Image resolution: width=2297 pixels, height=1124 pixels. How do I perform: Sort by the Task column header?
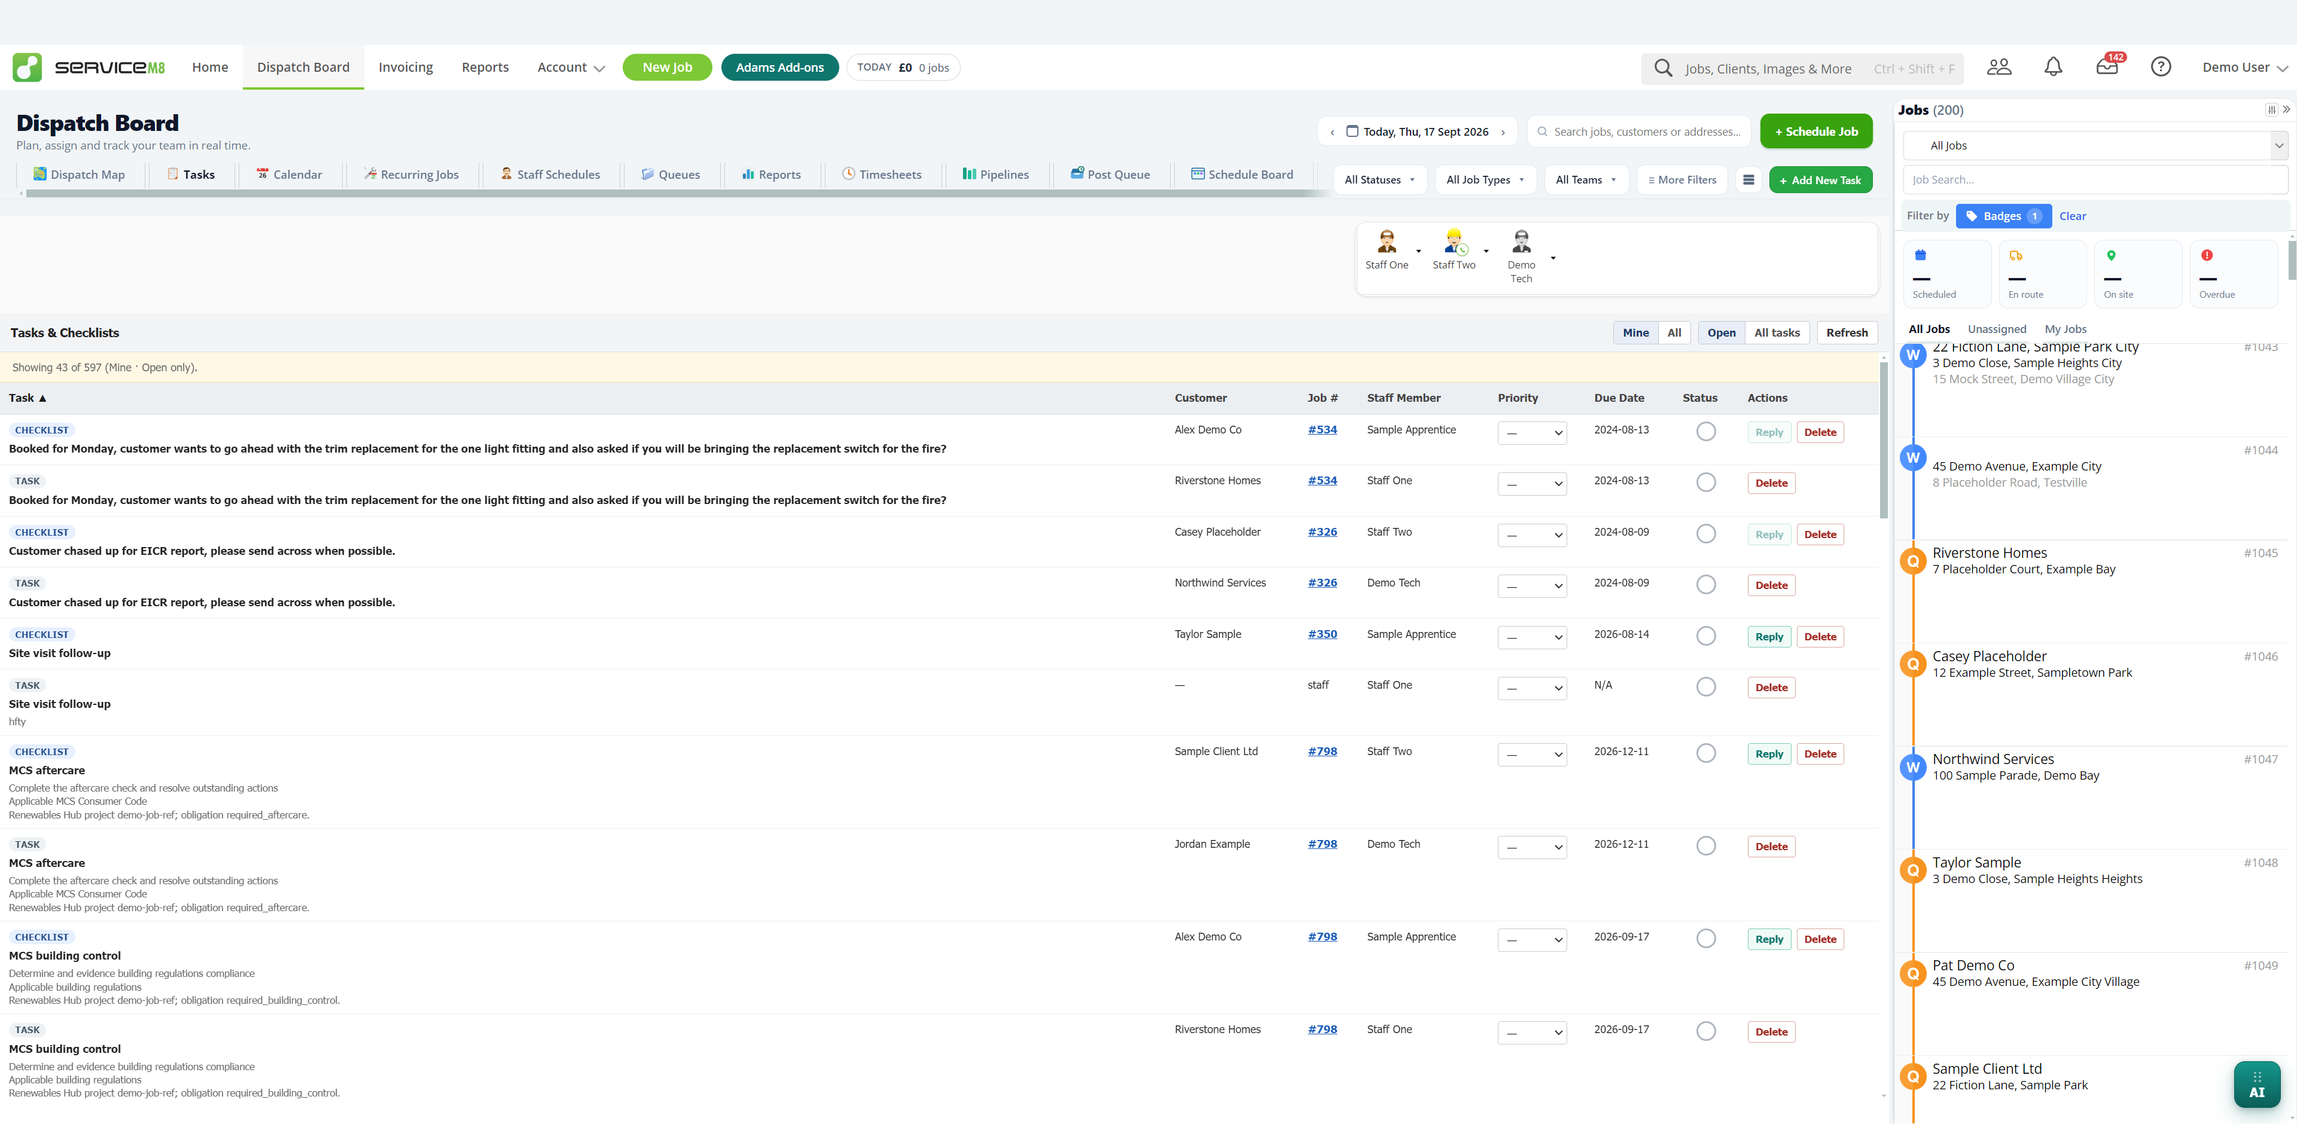click(28, 398)
